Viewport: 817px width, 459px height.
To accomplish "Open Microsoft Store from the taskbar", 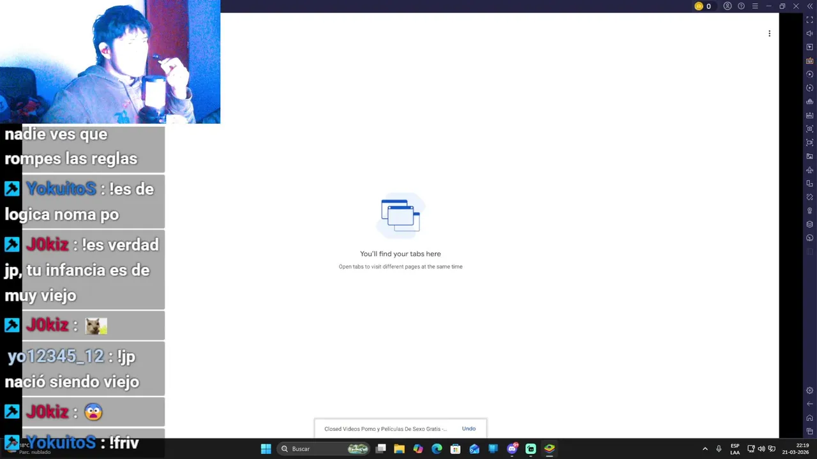I will coord(456,449).
